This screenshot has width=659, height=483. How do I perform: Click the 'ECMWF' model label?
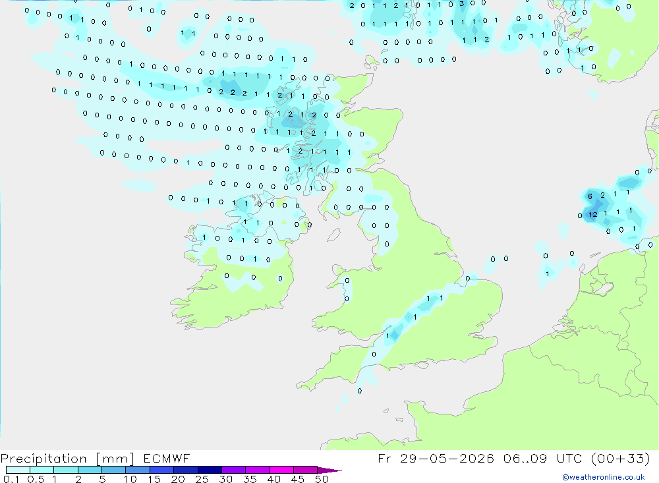[167, 458]
